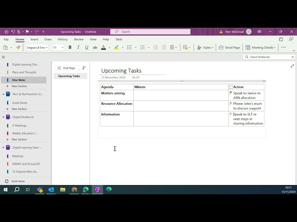Apply the font color A button
Screen dimensions: 297x222
tap(103, 48)
